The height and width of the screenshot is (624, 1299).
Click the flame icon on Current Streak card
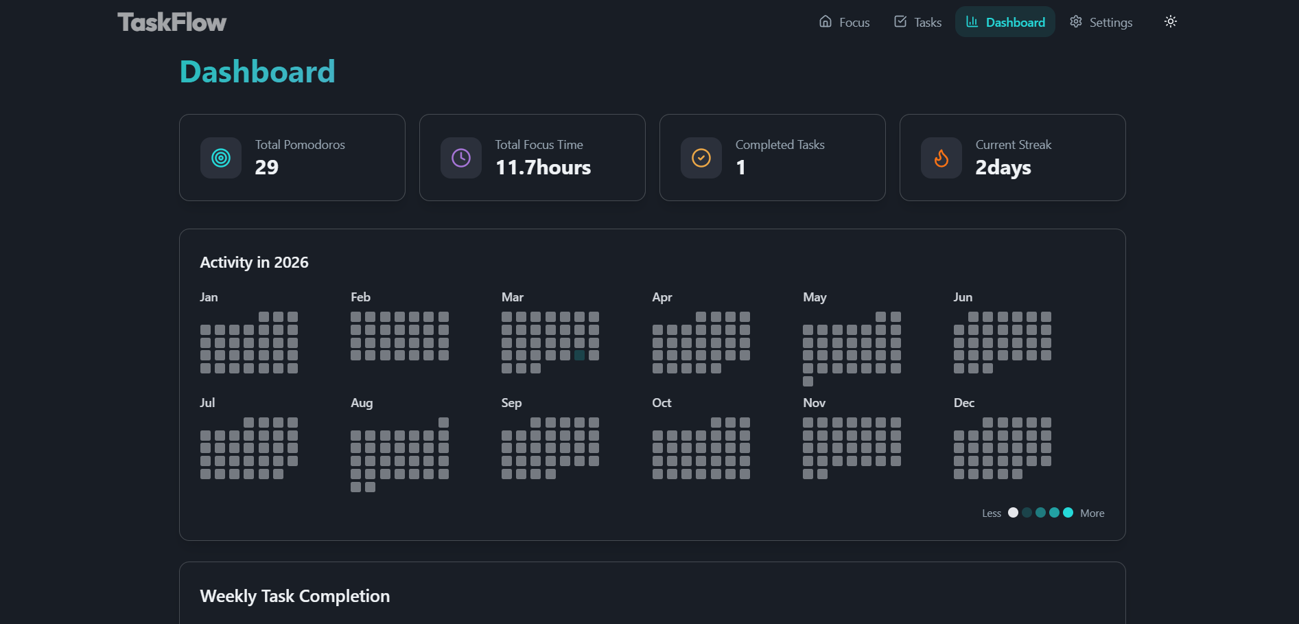click(x=941, y=157)
